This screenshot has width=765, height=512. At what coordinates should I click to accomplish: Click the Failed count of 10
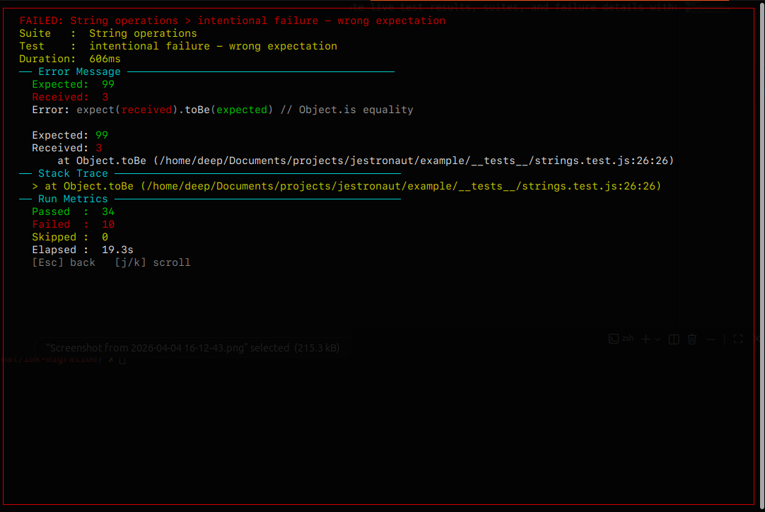pos(107,224)
